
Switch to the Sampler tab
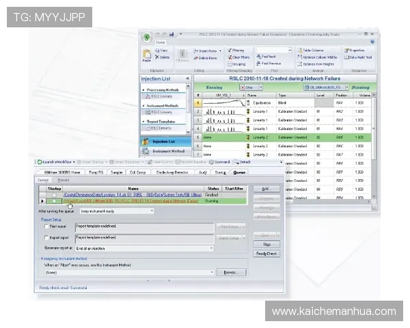pyautogui.click(x=118, y=172)
